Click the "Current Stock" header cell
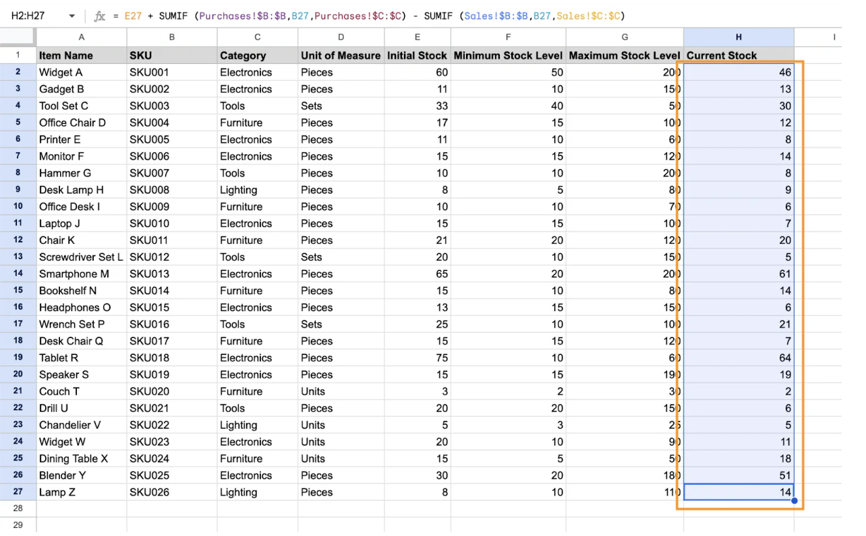Image resolution: width=866 pixels, height=536 pixels. (739, 55)
